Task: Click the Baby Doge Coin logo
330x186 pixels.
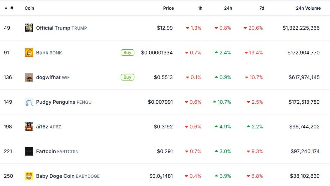Action: pyautogui.click(x=29, y=176)
